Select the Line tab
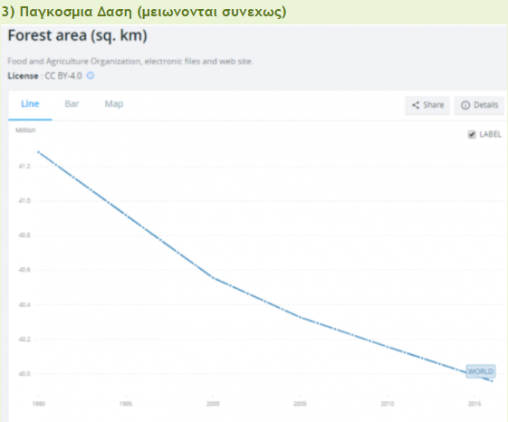 pyautogui.click(x=30, y=104)
